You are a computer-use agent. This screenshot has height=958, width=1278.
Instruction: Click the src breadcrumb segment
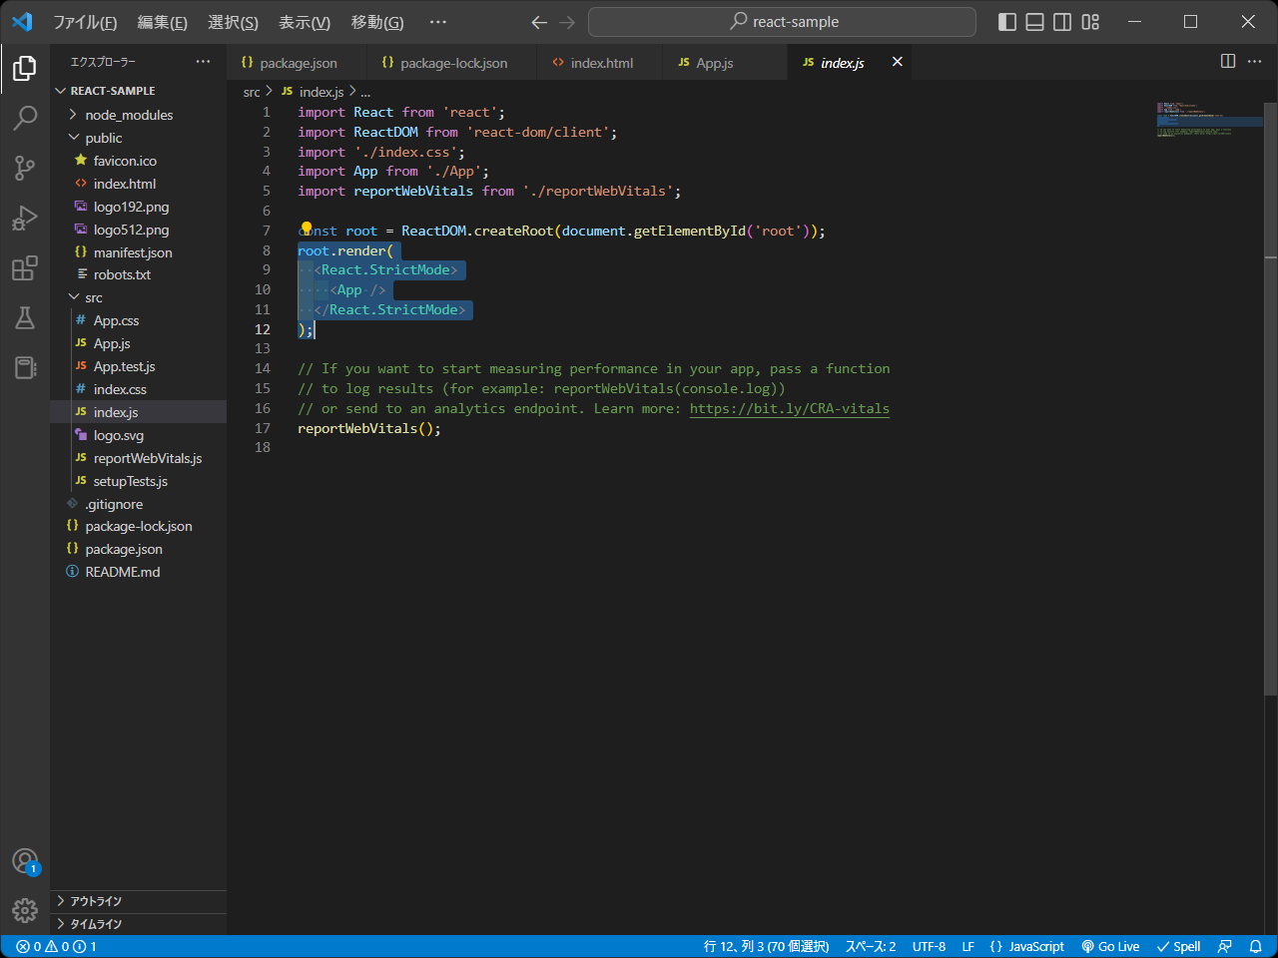tap(252, 92)
